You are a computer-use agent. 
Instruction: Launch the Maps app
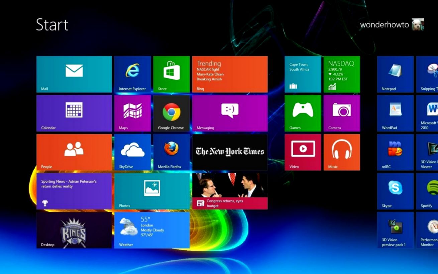[x=132, y=113]
